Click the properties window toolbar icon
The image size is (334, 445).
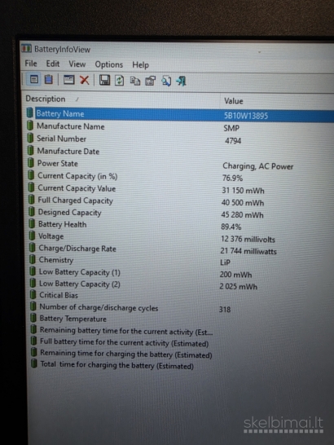click(68, 80)
